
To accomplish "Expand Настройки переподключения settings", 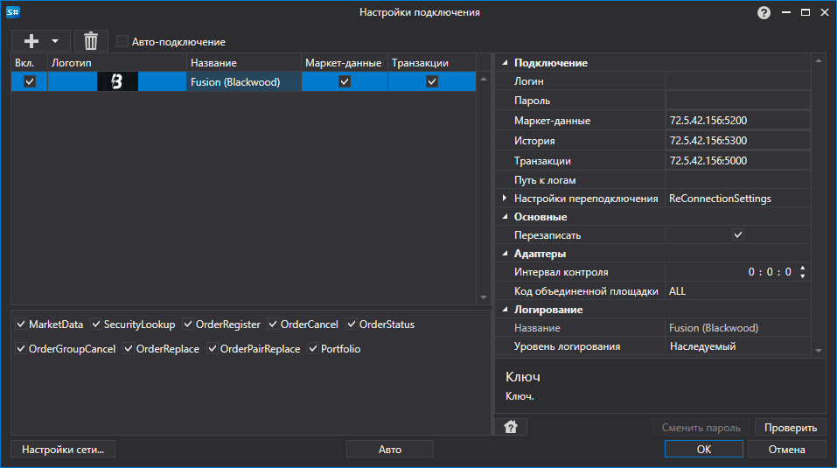I will point(505,198).
